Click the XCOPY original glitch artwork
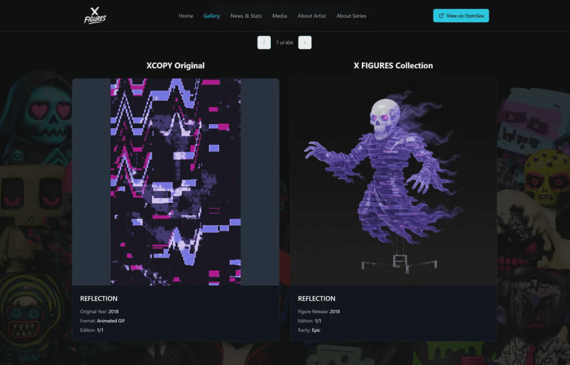This screenshot has width=570, height=365. 176,182
